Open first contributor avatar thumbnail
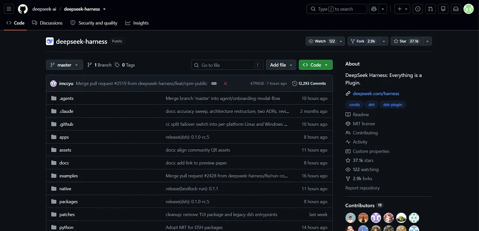This screenshot has width=479, height=231. coord(351,218)
